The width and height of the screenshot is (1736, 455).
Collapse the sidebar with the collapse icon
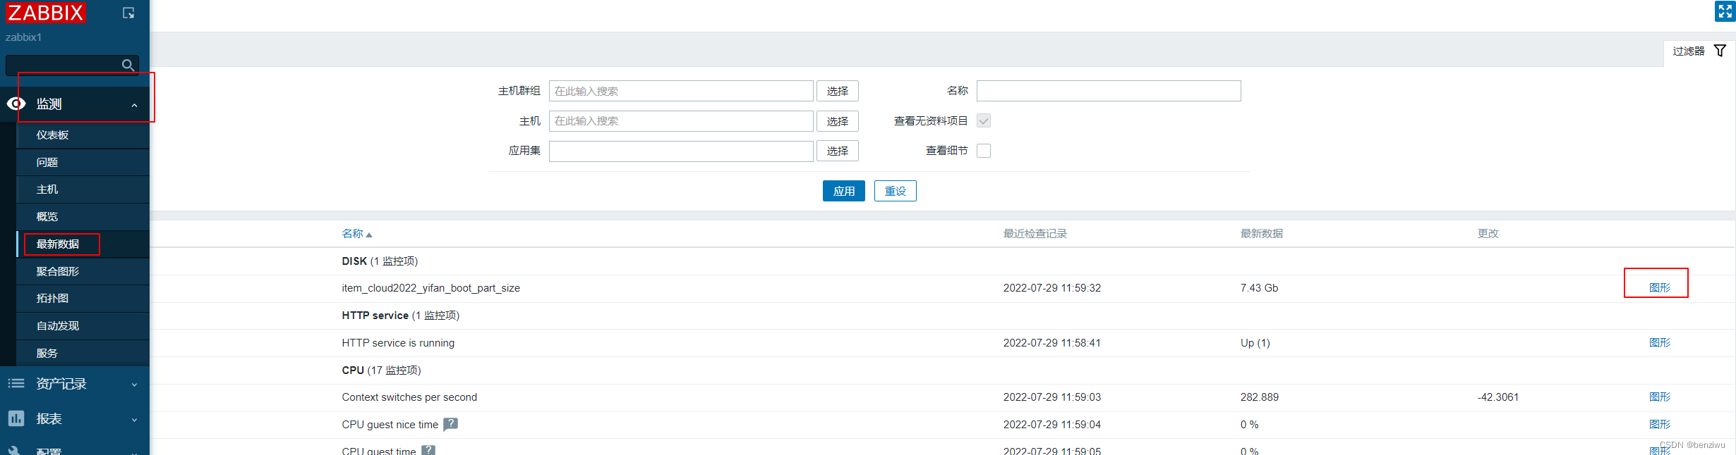(x=128, y=13)
